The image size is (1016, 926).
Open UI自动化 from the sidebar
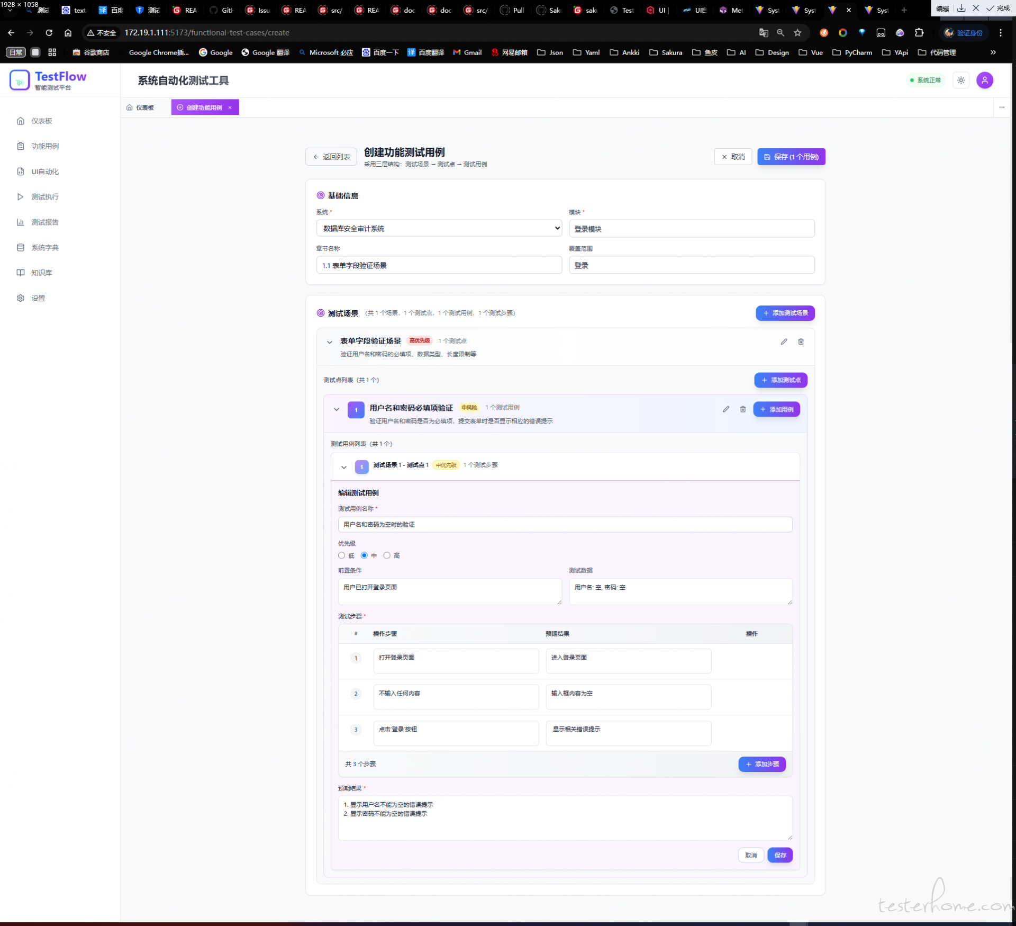point(44,172)
